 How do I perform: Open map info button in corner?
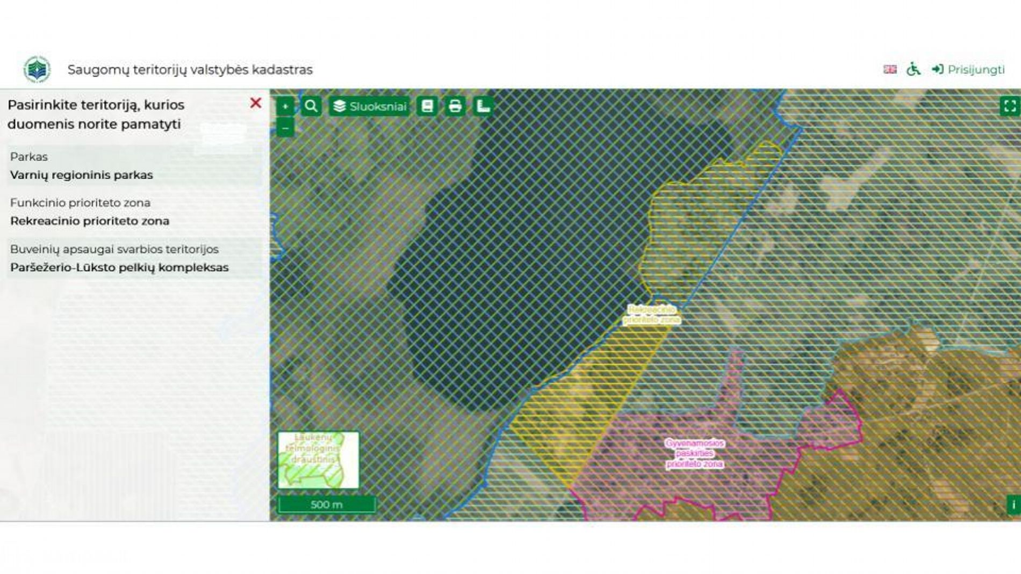1013,505
